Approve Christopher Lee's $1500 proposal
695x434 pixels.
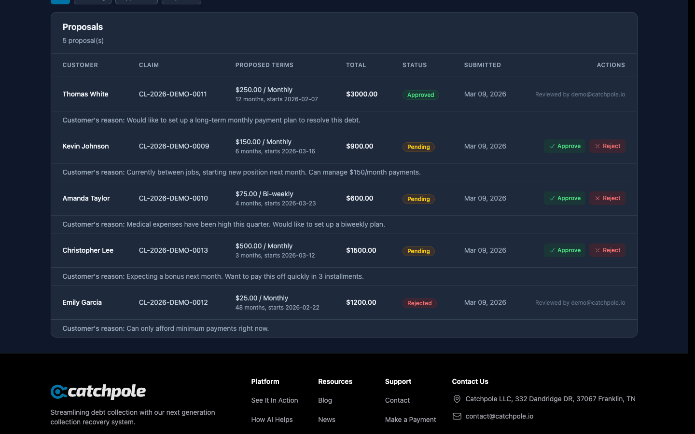pos(564,250)
